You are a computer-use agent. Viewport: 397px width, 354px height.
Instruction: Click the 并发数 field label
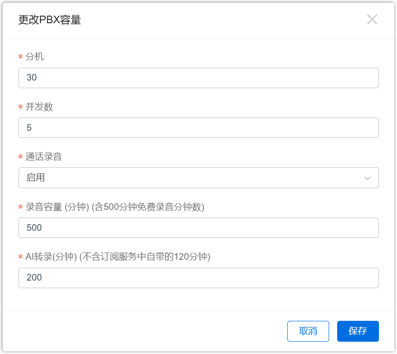point(39,107)
